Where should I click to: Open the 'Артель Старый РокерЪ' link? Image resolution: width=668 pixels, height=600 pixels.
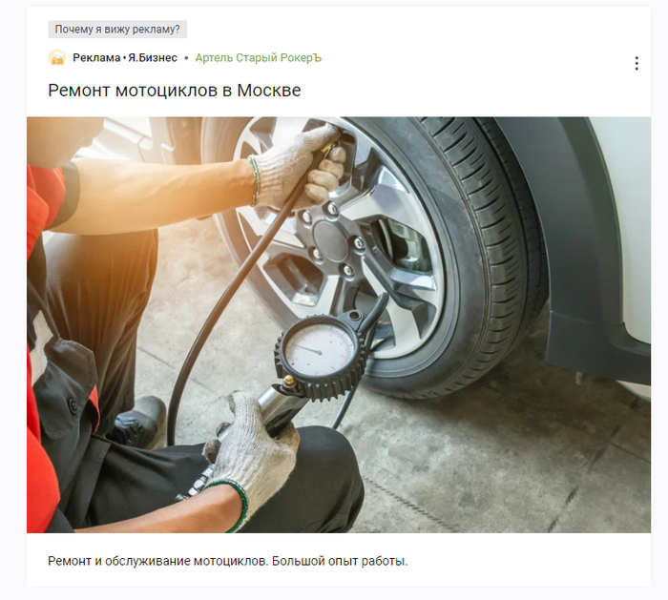coord(259,57)
